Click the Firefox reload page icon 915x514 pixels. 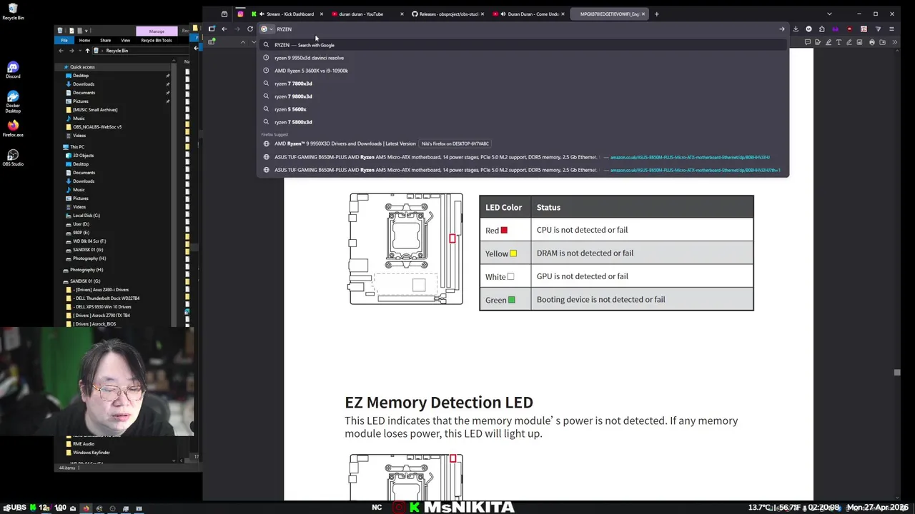(x=250, y=29)
